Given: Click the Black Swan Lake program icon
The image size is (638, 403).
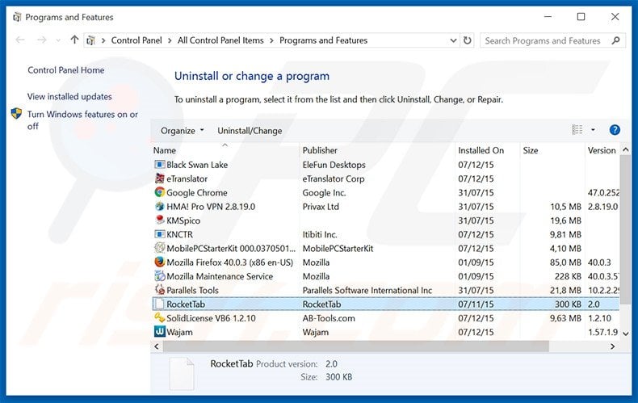Looking at the screenshot, I should click(160, 165).
